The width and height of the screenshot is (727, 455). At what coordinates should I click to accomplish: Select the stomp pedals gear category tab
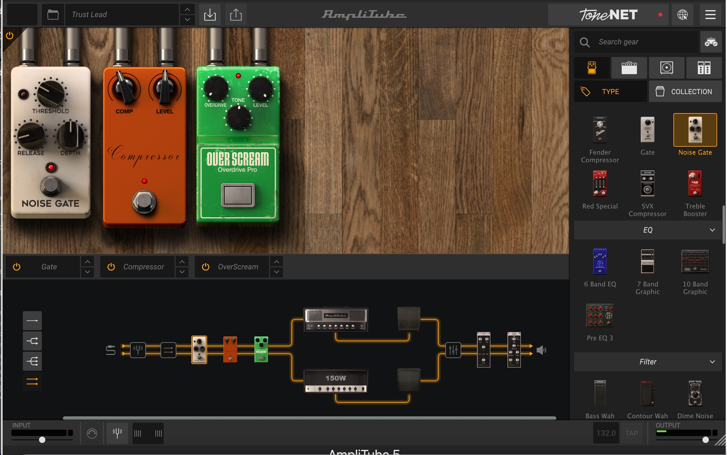[592, 68]
